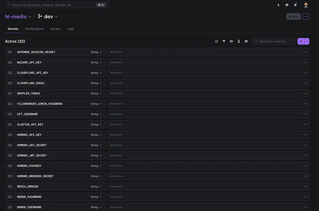Open the more options button beside Save
Image resolution: width=319 pixels, height=211 pixels.
306,17
